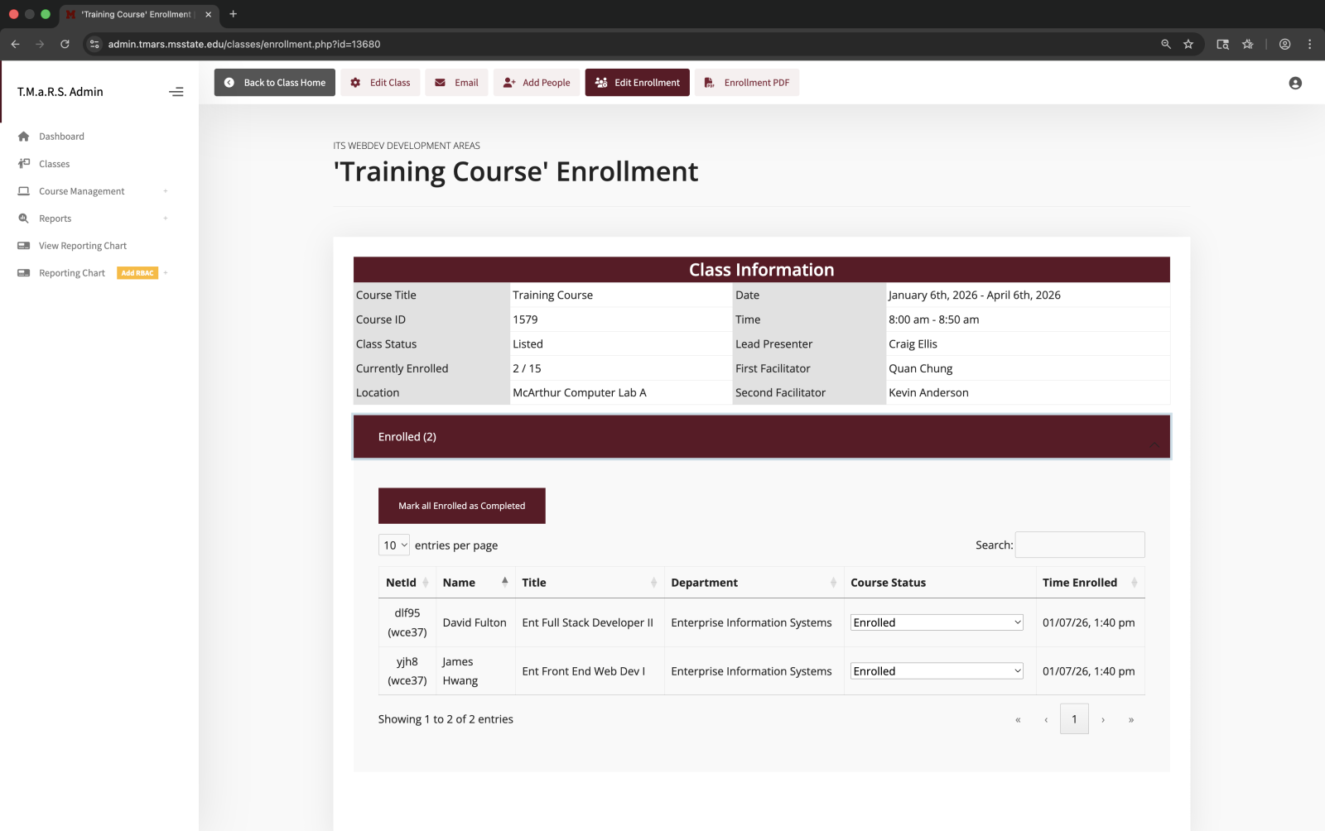Click the Edit Enrollment people icon
Screen dimensions: 1325x831
point(600,82)
